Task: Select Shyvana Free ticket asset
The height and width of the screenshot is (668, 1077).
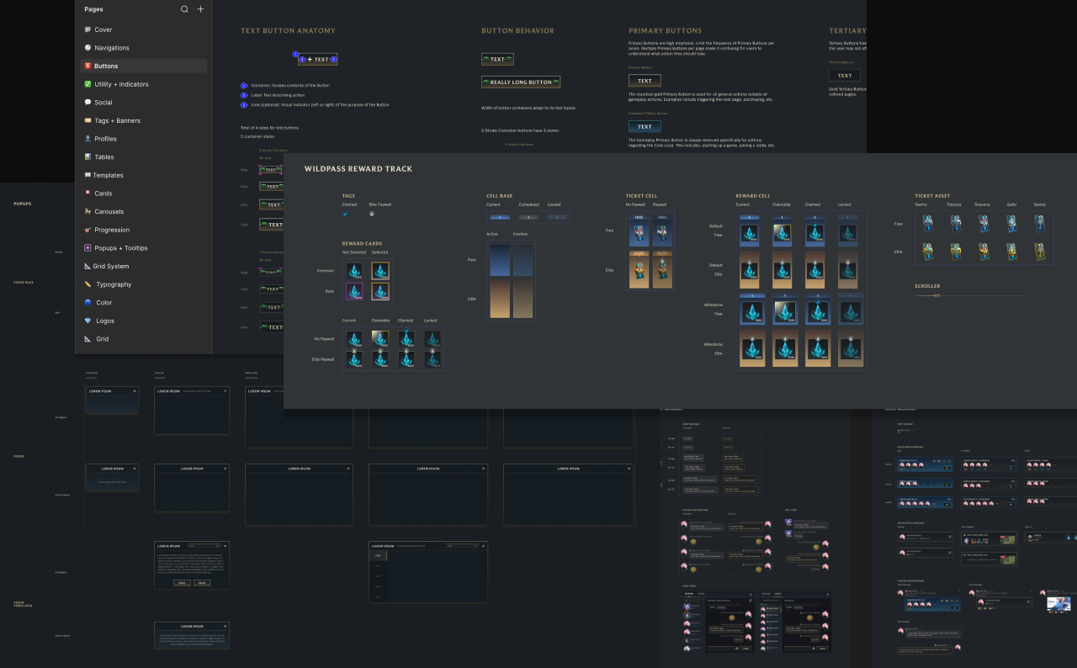Action: pyautogui.click(x=984, y=223)
